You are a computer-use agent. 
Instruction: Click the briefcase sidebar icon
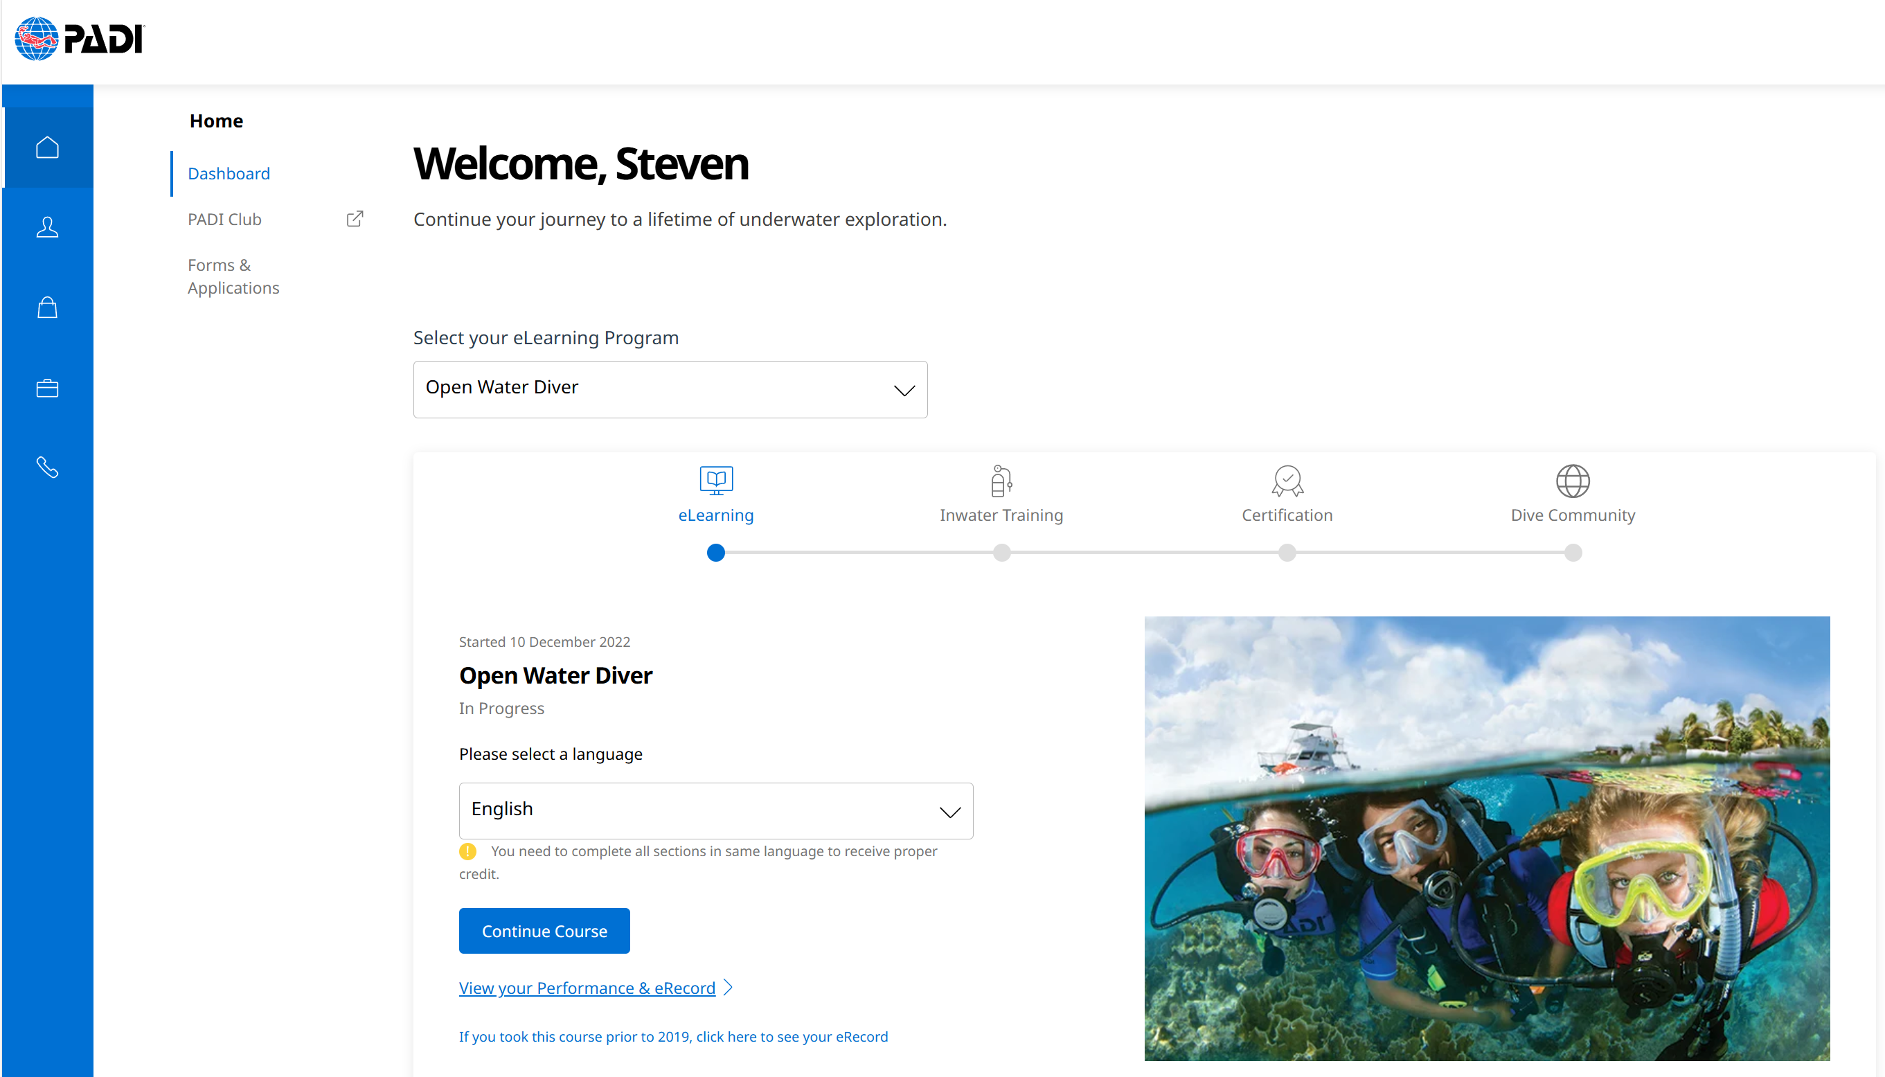click(x=47, y=388)
